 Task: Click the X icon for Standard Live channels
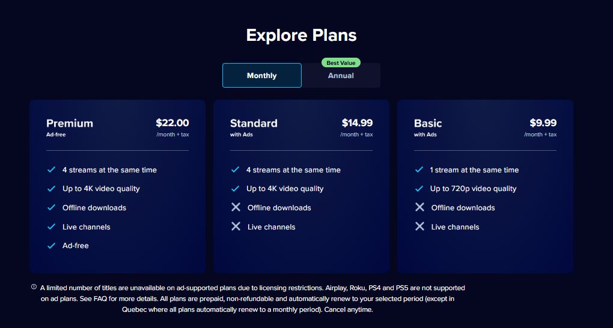pyautogui.click(x=236, y=226)
